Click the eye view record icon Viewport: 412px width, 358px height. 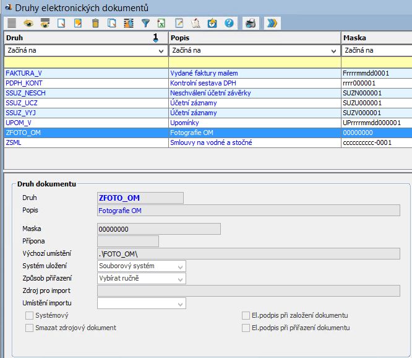click(28, 24)
